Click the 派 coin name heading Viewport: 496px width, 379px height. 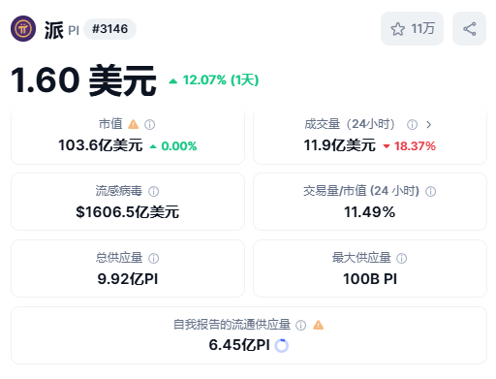pos(54,30)
